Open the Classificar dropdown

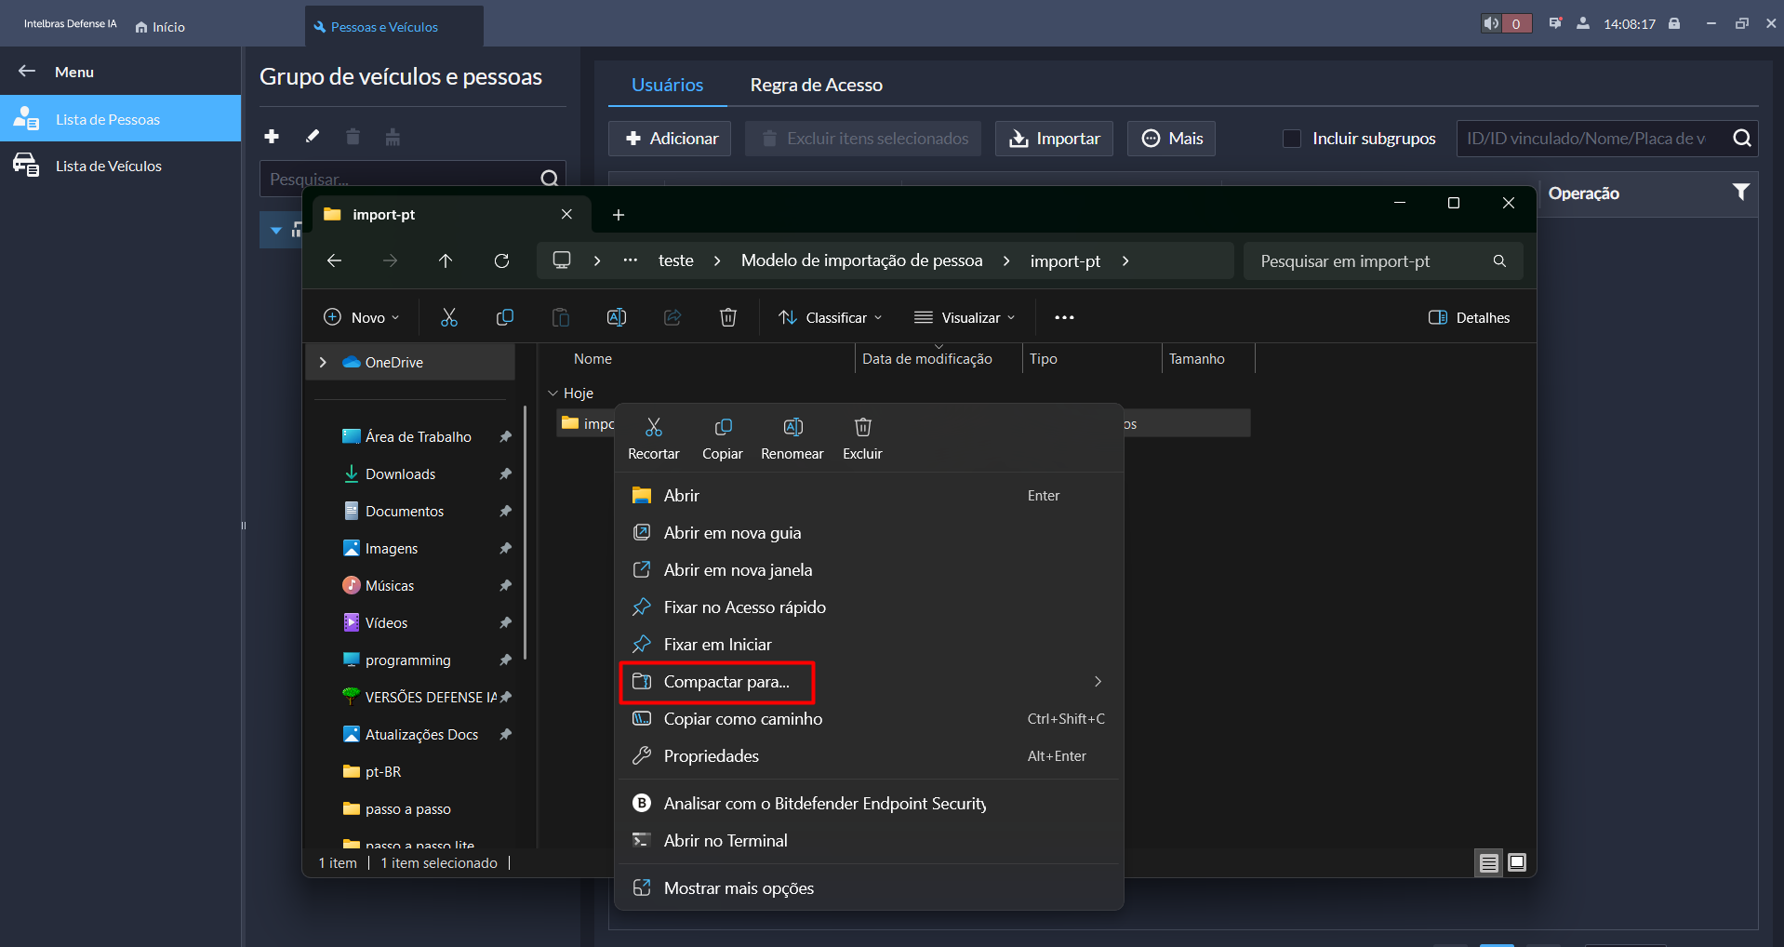(x=830, y=318)
